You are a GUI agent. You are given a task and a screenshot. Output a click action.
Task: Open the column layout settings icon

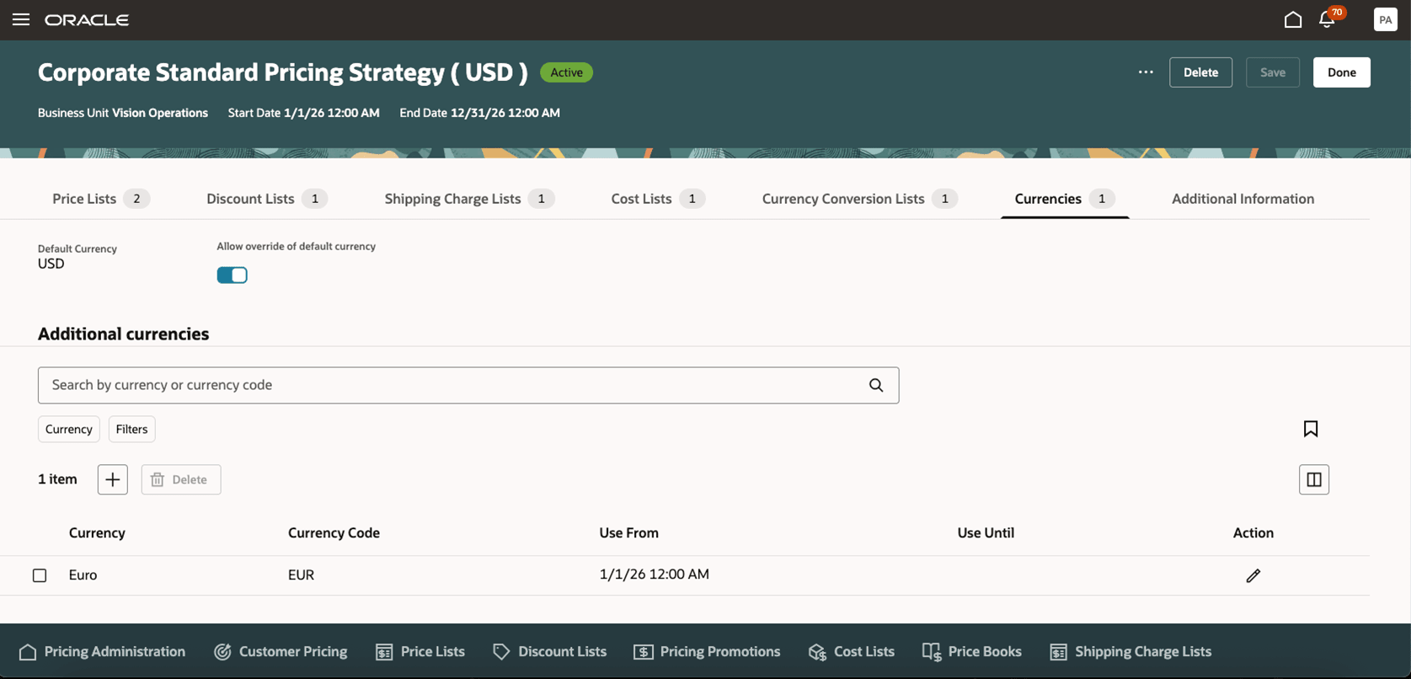pyautogui.click(x=1314, y=479)
